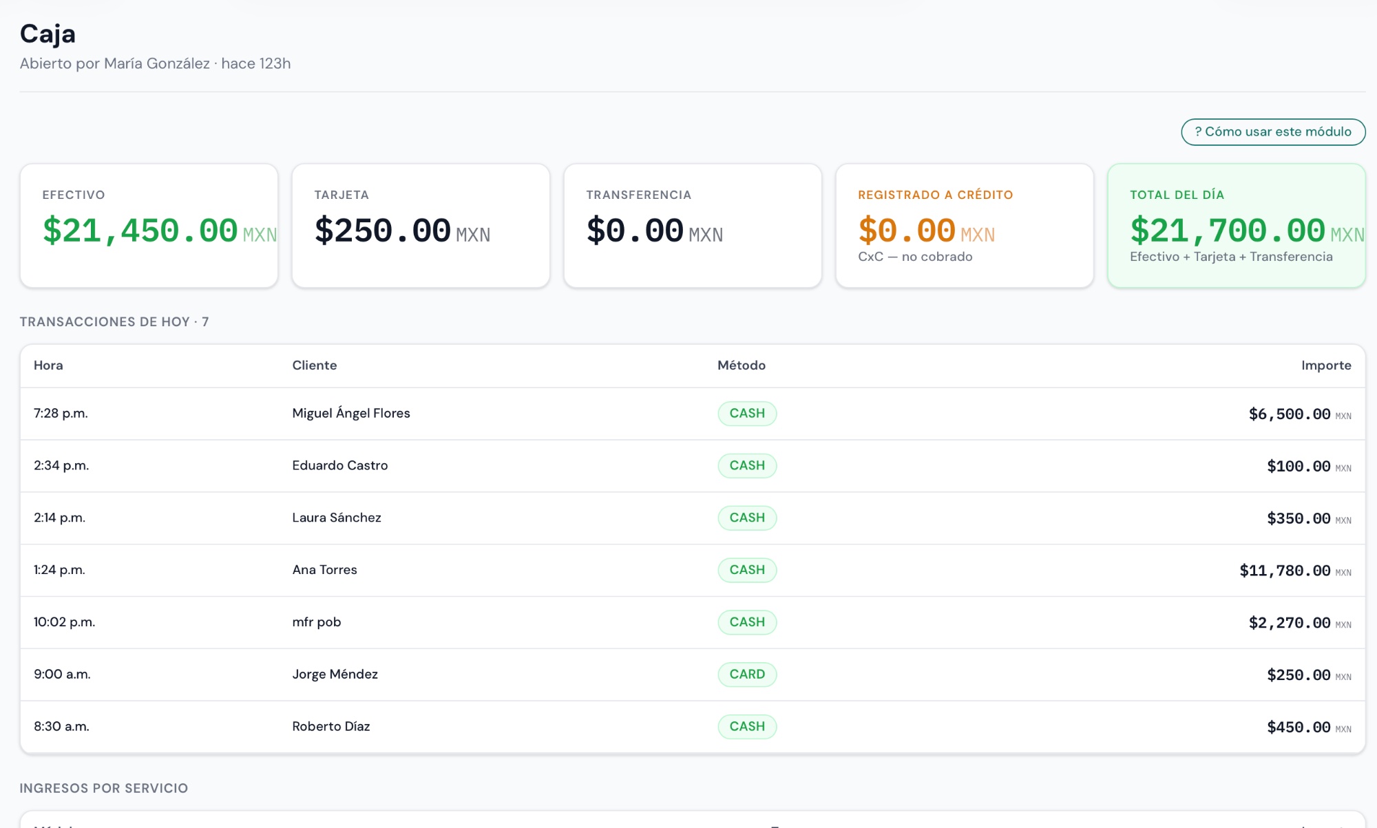Select the CASH badge for Miguel Ángel Flores
The width and height of the screenshot is (1377, 828).
tap(747, 413)
